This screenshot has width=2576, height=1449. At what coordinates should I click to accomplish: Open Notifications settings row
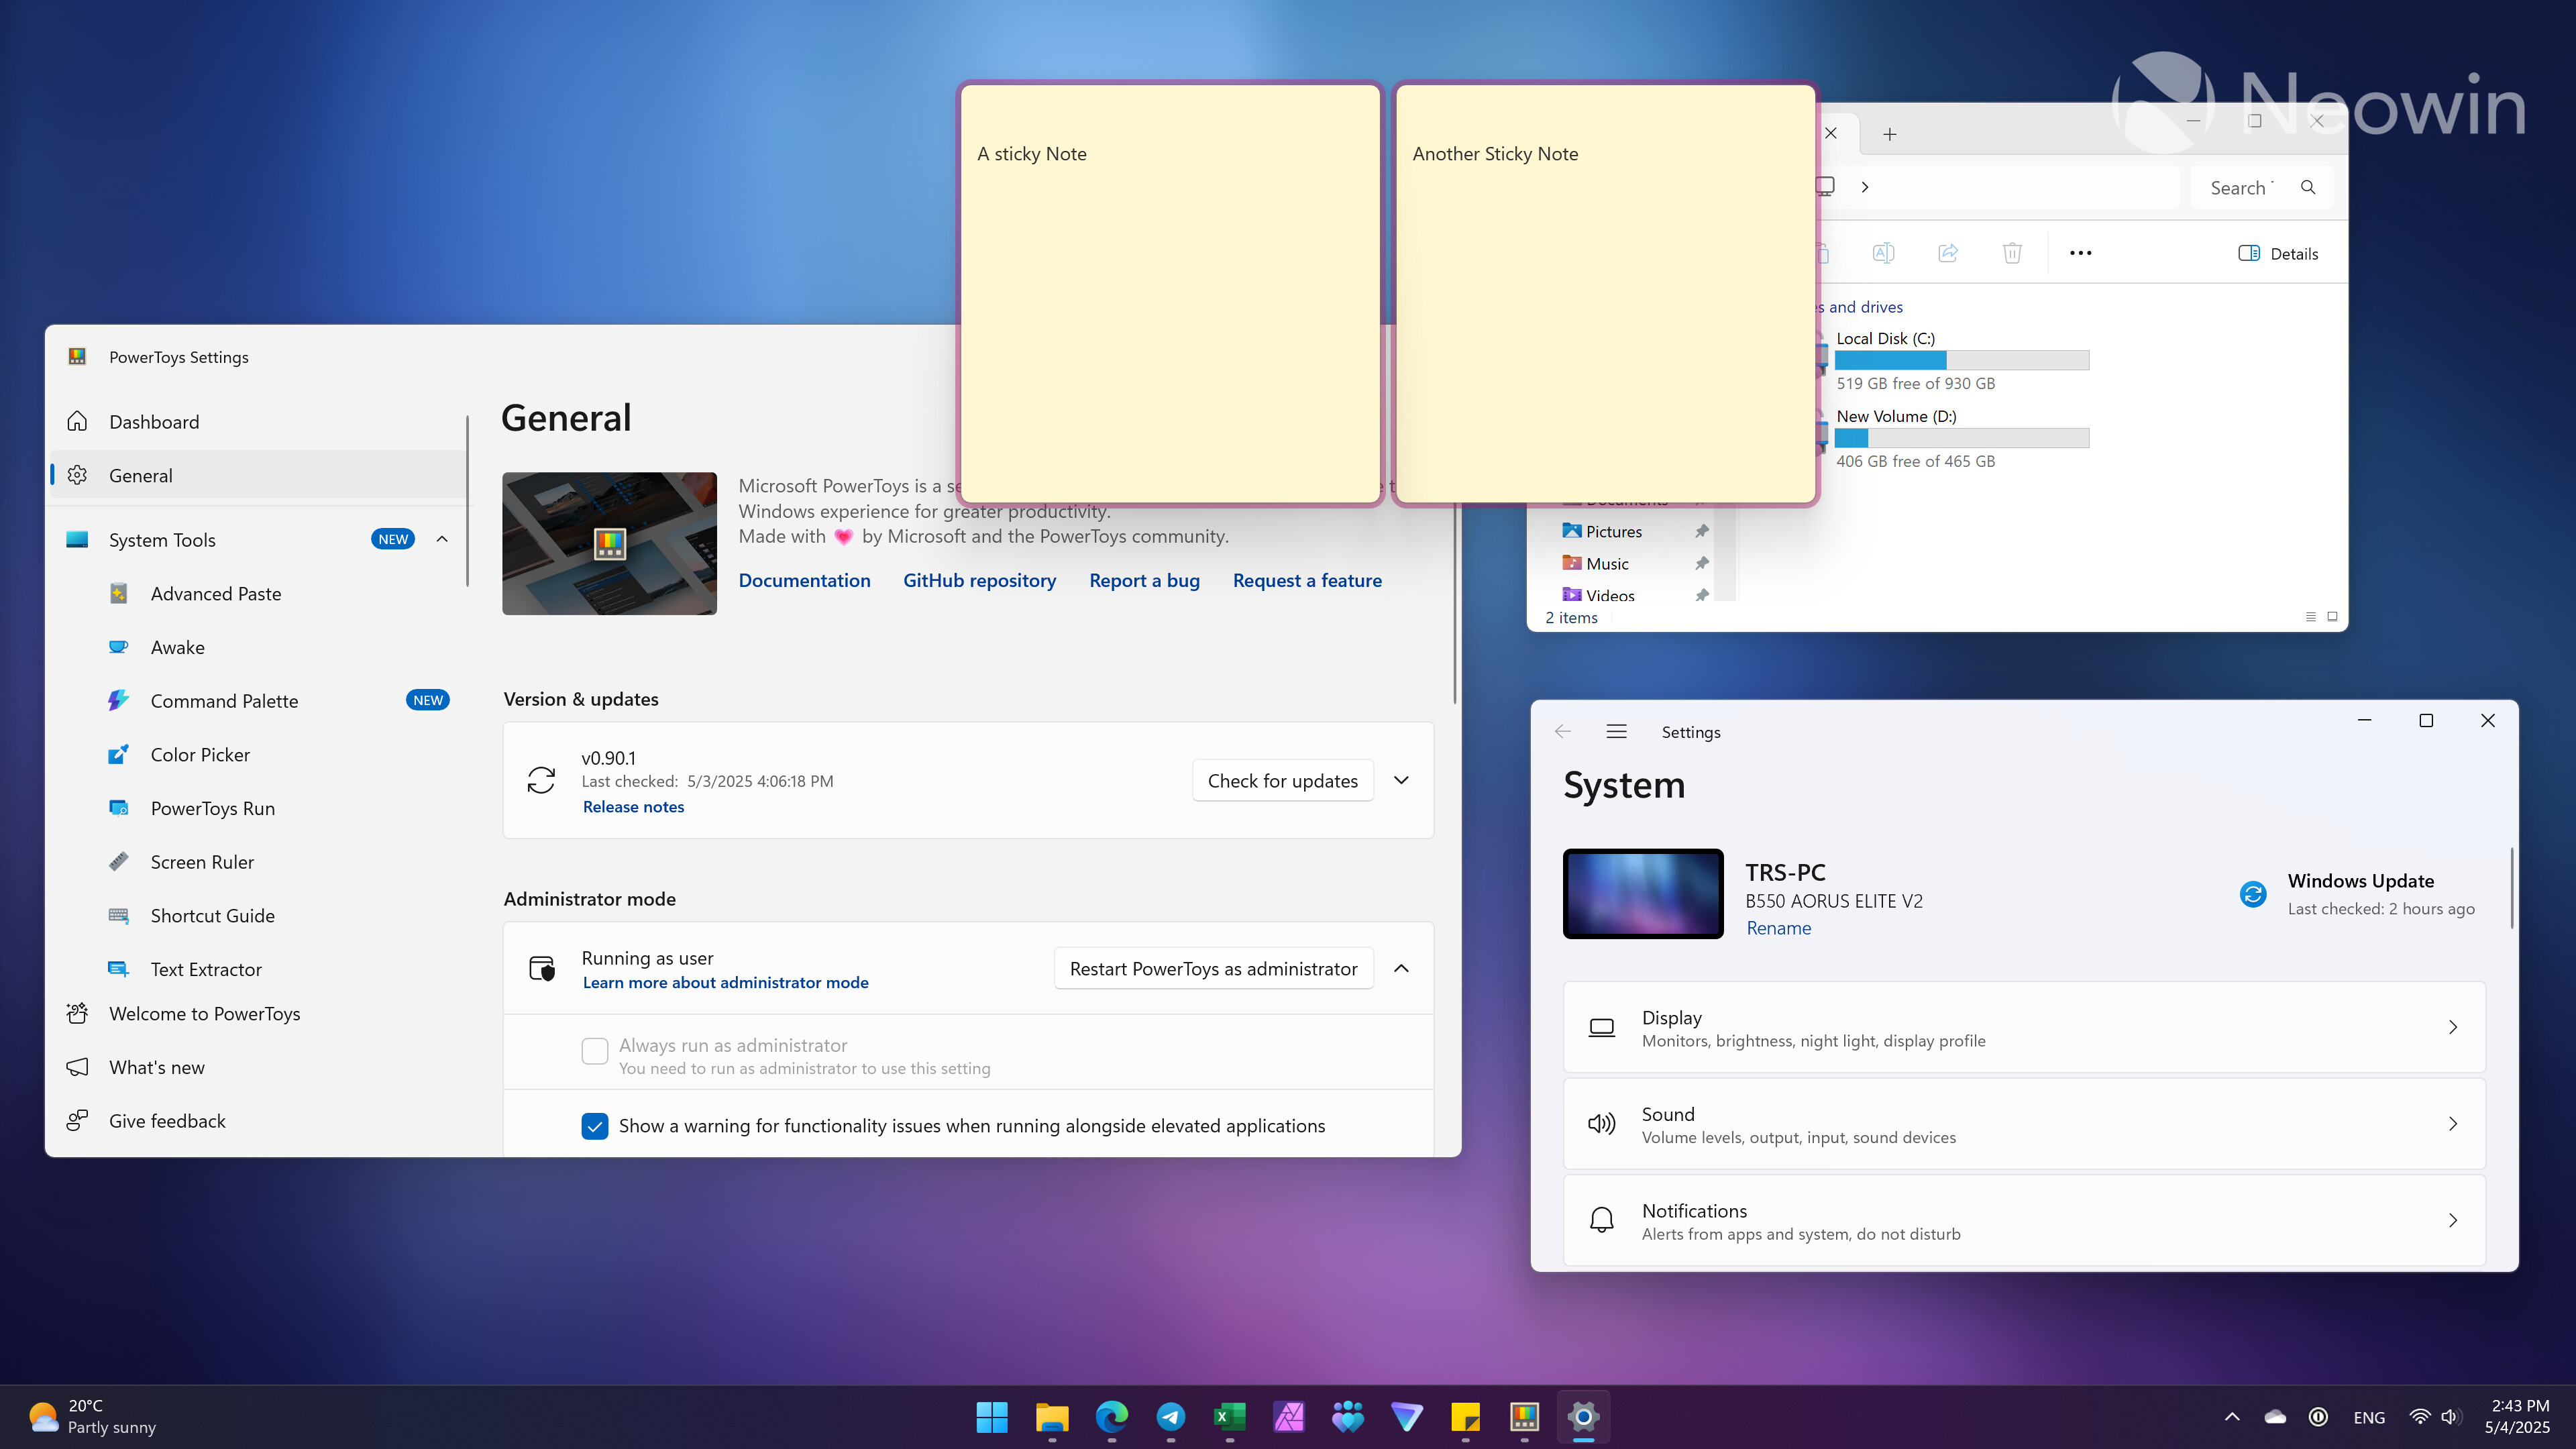2024,1220
